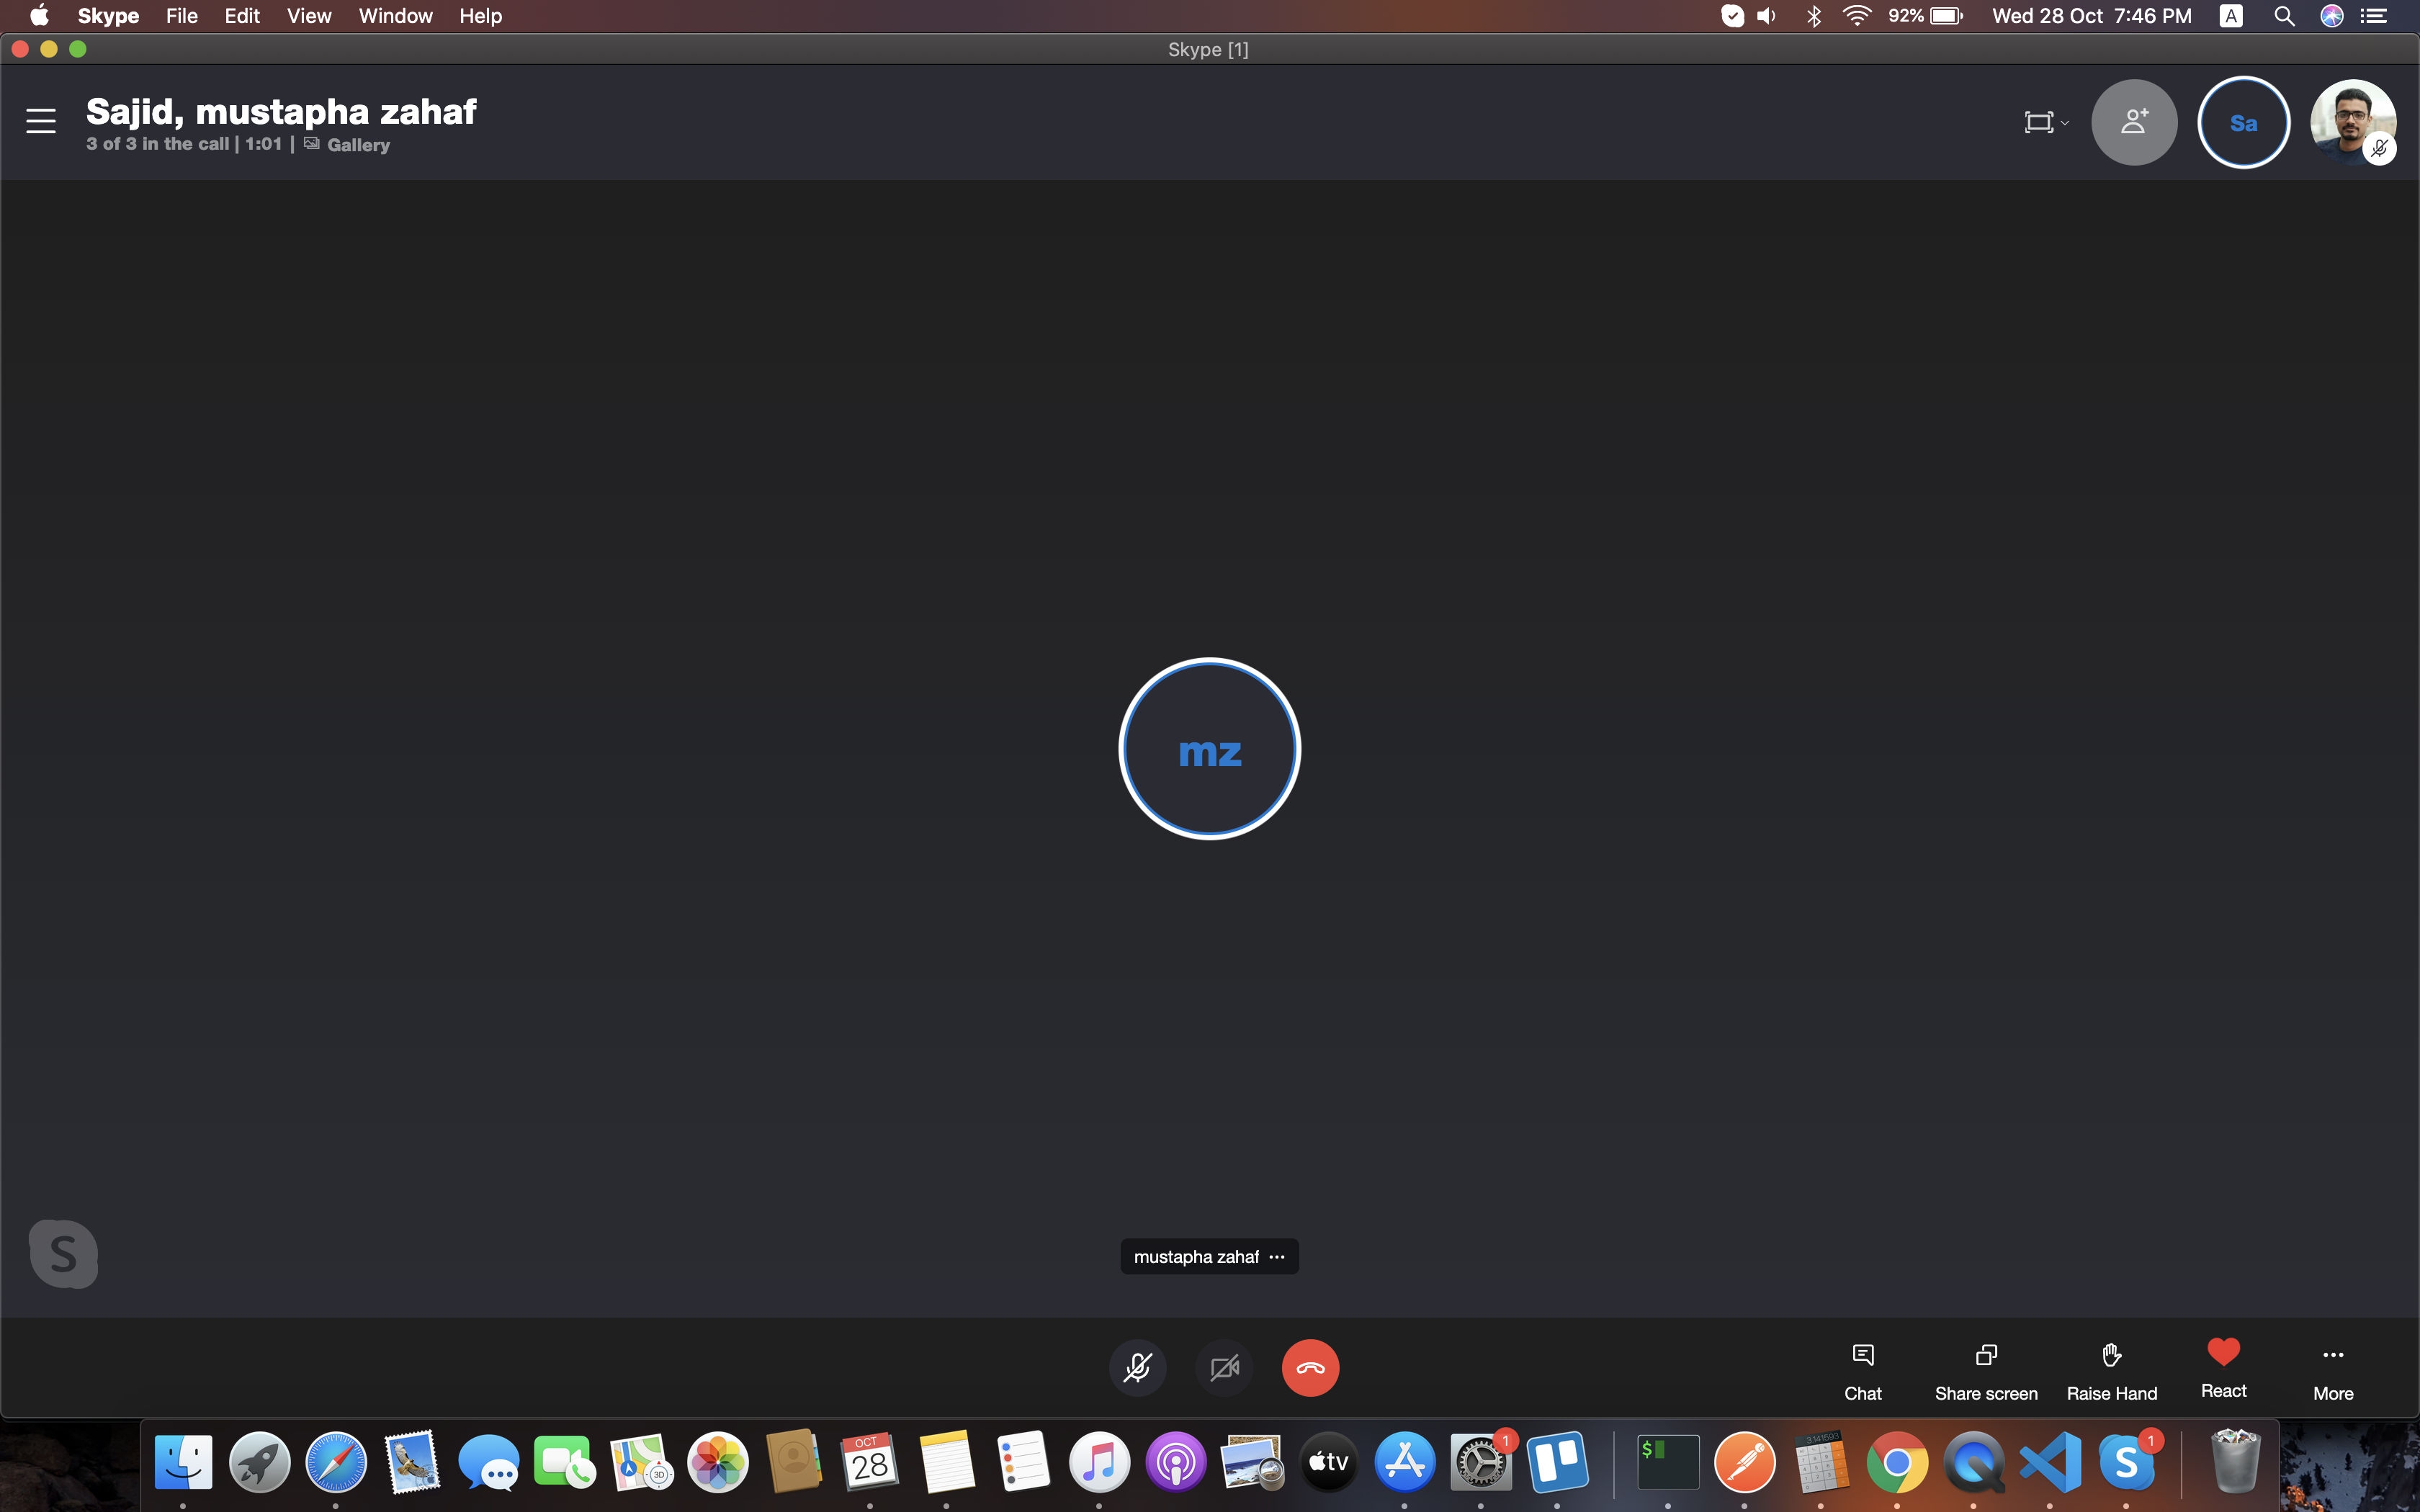The width and height of the screenshot is (2420, 1512).
Task: Click Share screen
Action: click(1985, 1371)
